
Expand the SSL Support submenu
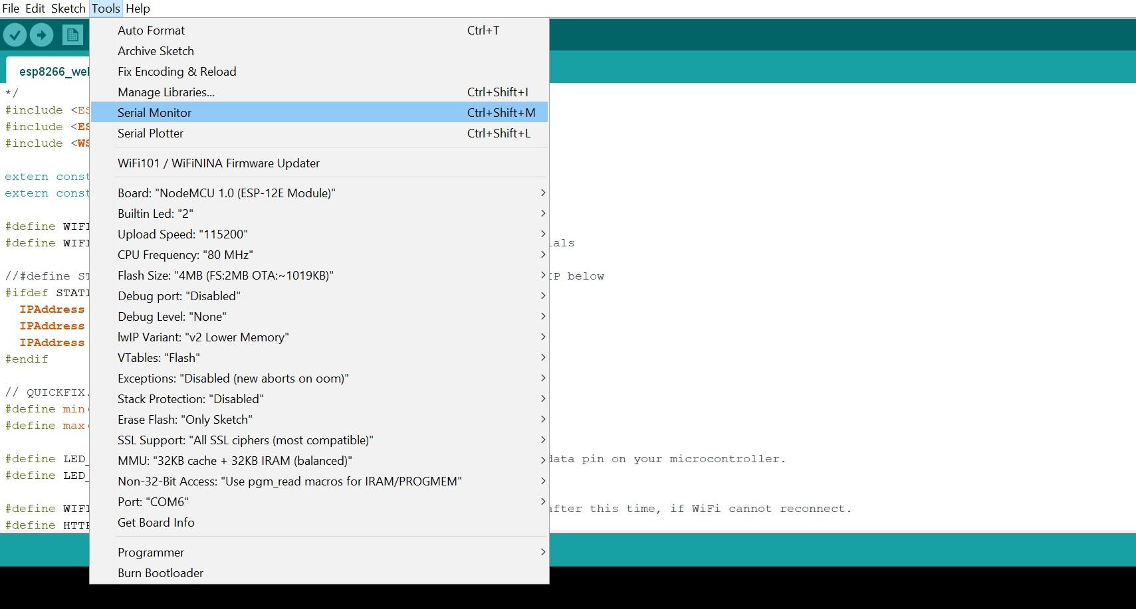point(319,440)
